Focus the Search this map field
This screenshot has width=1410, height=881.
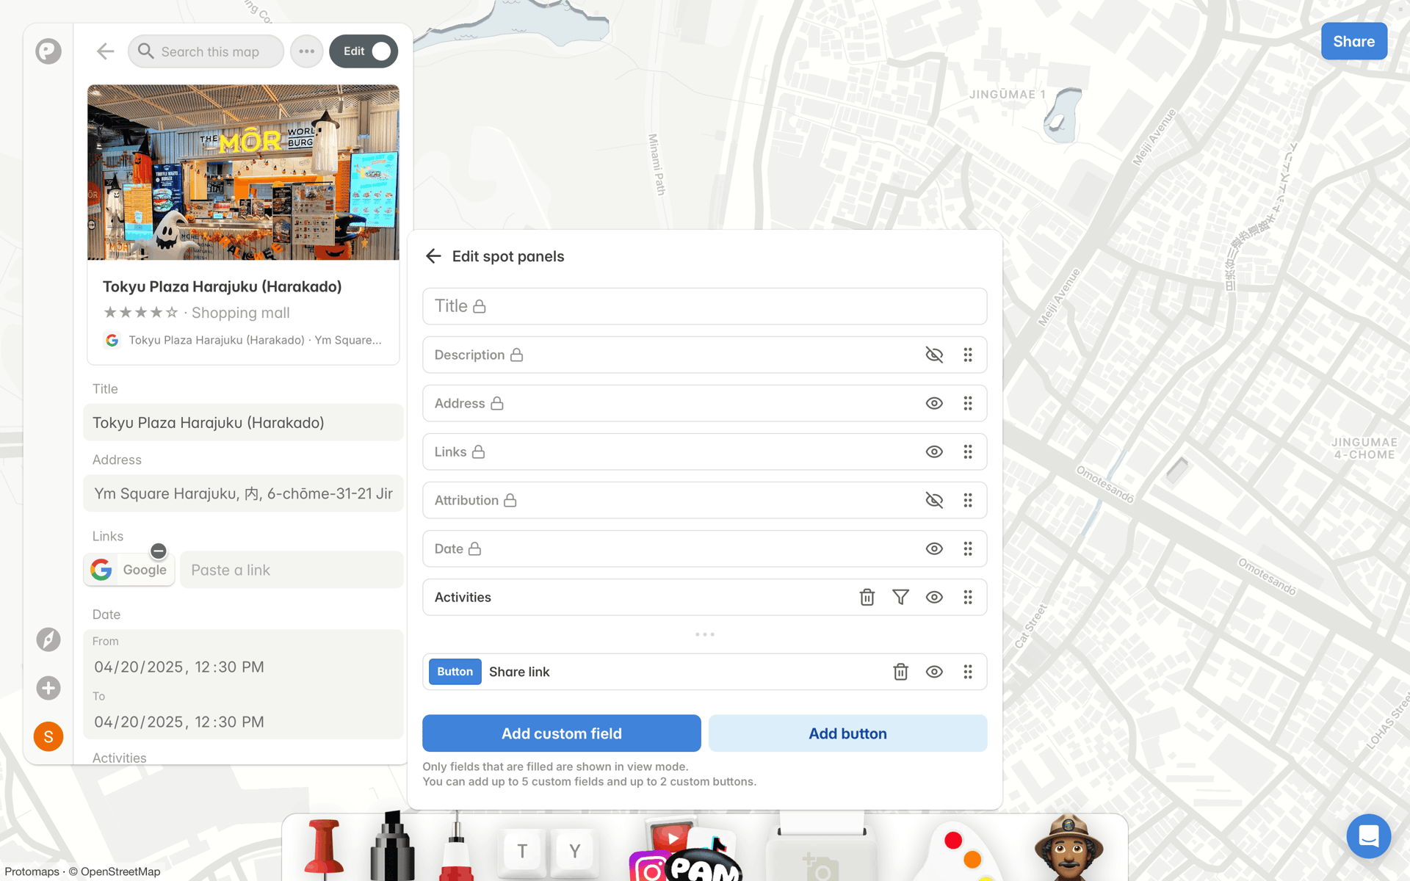coord(206,51)
